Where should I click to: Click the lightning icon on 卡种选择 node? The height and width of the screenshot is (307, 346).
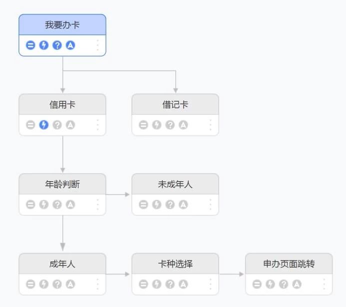pyautogui.click(x=157, y=284)
